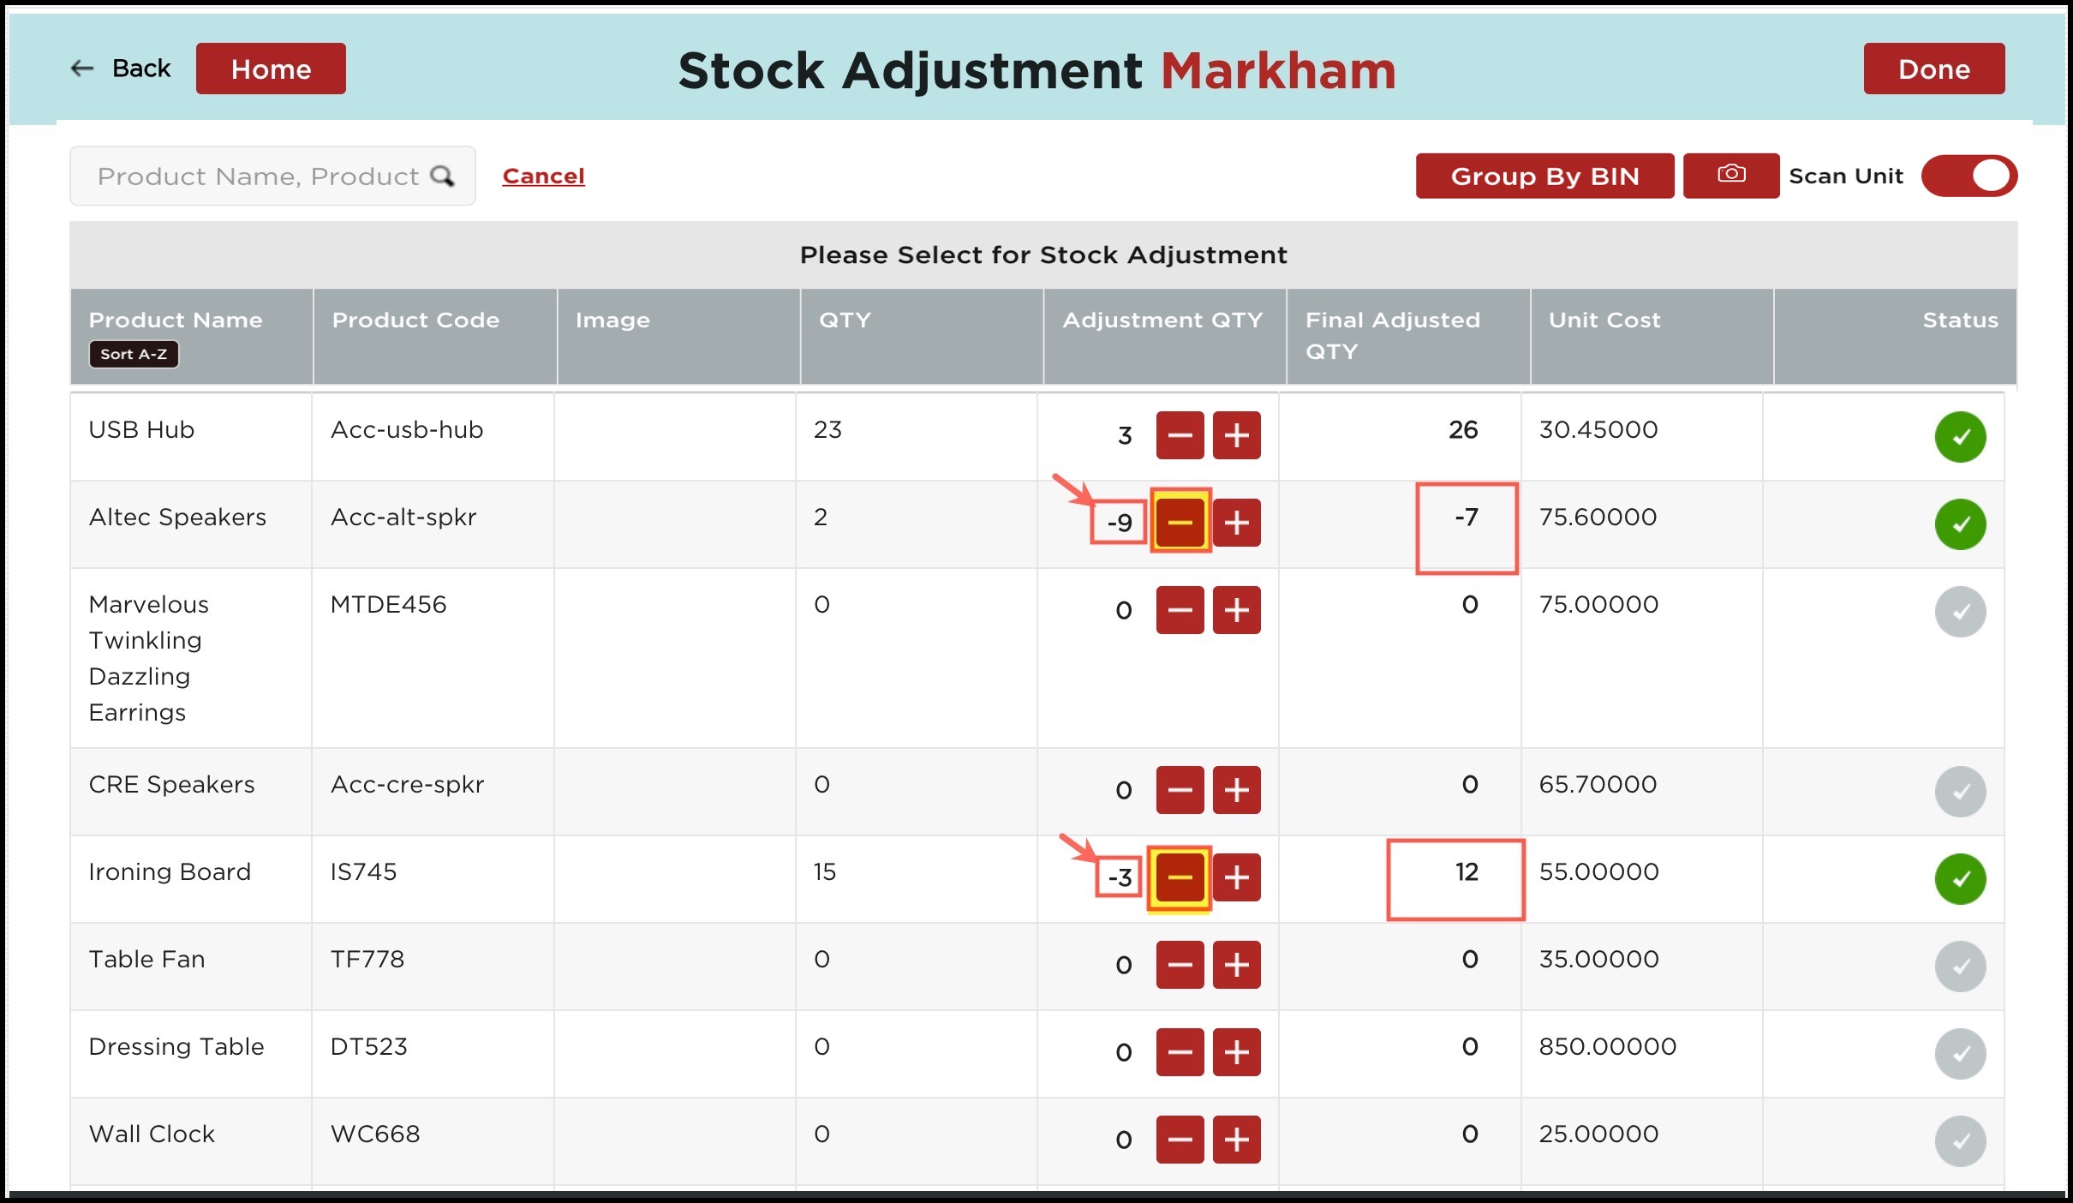The width and height of the screenshot is (2073, 1203).
Task: Toggle the Scan Unit switch
Action: [1968, 176]
